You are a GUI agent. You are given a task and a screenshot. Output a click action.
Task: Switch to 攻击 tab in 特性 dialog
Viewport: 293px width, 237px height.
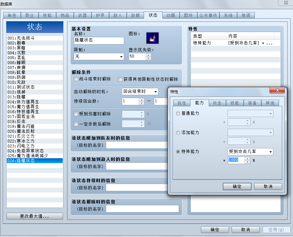(x=217, y=103)
